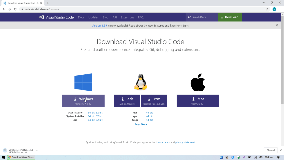Close the Download Visual Studio Code tab
This screenshot has width=284, height=160.
pos(41,3)
